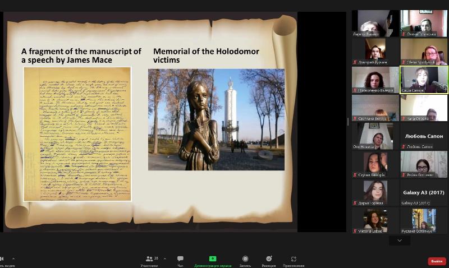The width and height of the screenshot is (449, 268).
Task: Select Саша Савчук's highlighted video tile
Action: [x=424, y=80]
